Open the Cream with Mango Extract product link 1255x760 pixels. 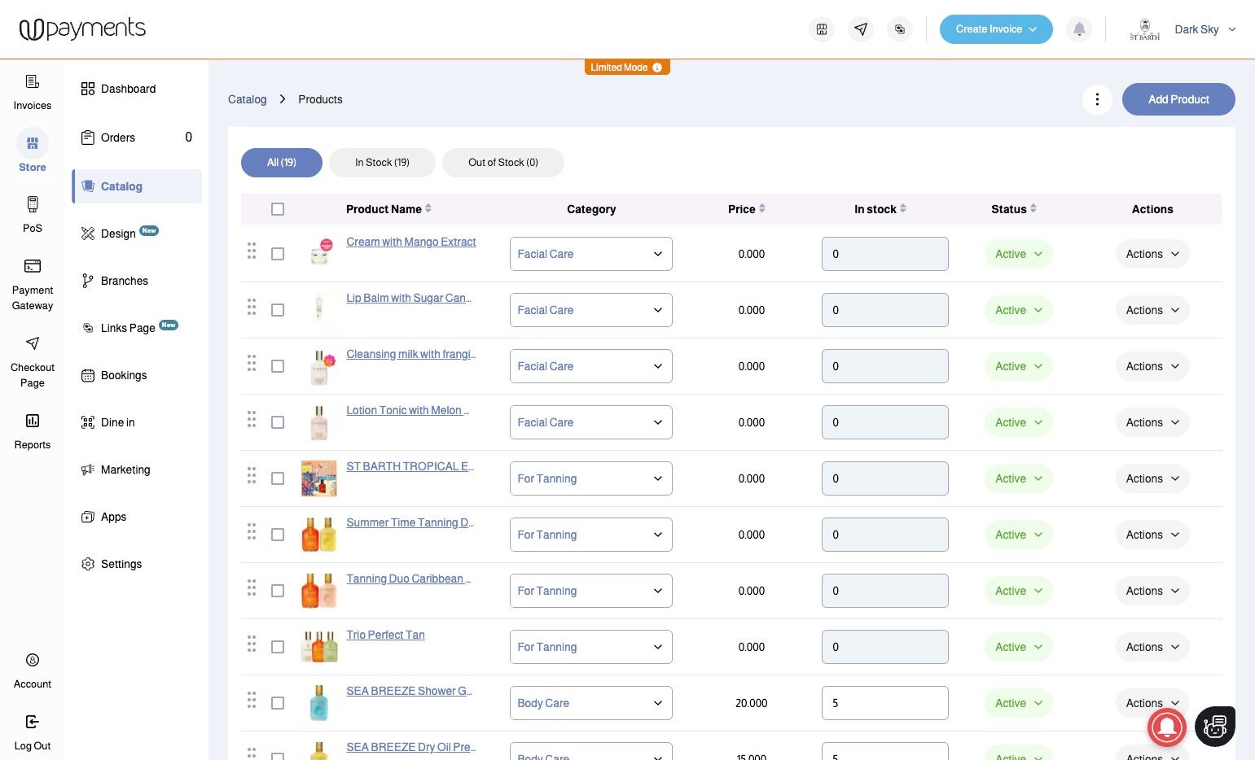tap(411, 242)
